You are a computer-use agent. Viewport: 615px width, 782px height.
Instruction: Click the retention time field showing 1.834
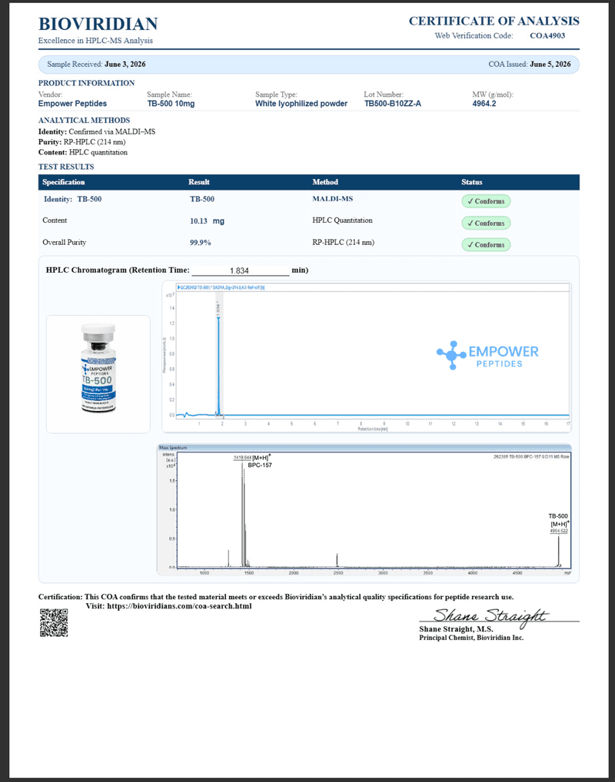tap(240, 270)
